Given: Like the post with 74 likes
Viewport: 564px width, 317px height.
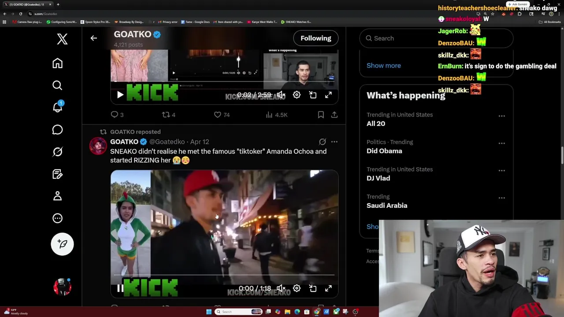Looking at the screenshot, I should (222, 115).
